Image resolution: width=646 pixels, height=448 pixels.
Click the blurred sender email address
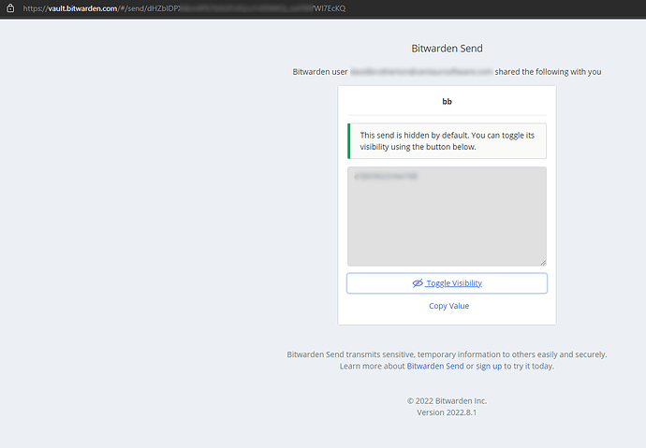[x=421, y=72]
